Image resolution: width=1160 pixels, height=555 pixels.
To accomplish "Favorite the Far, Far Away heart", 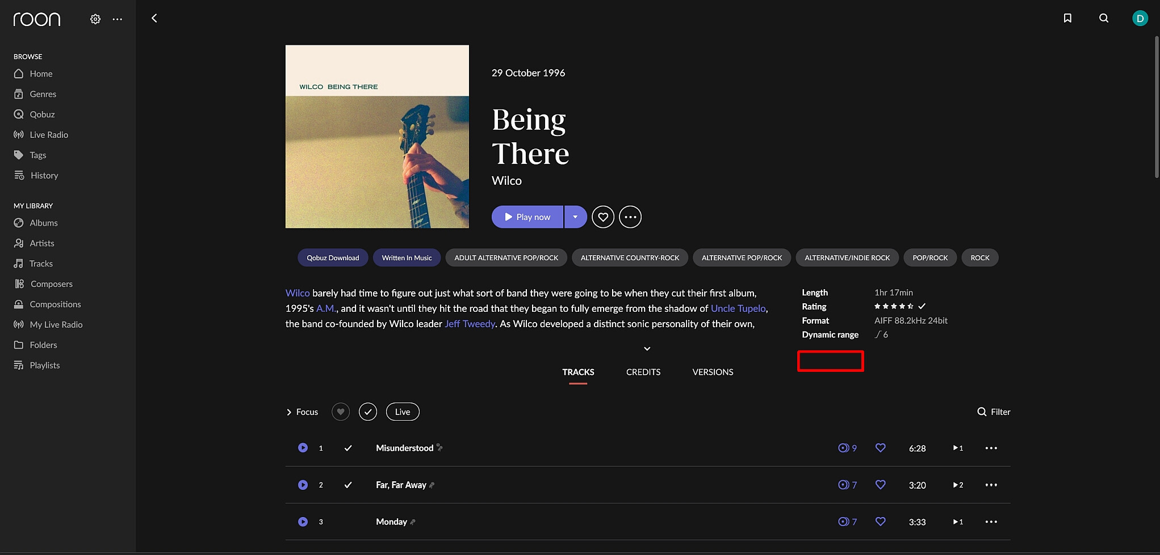I will [881, 485].
